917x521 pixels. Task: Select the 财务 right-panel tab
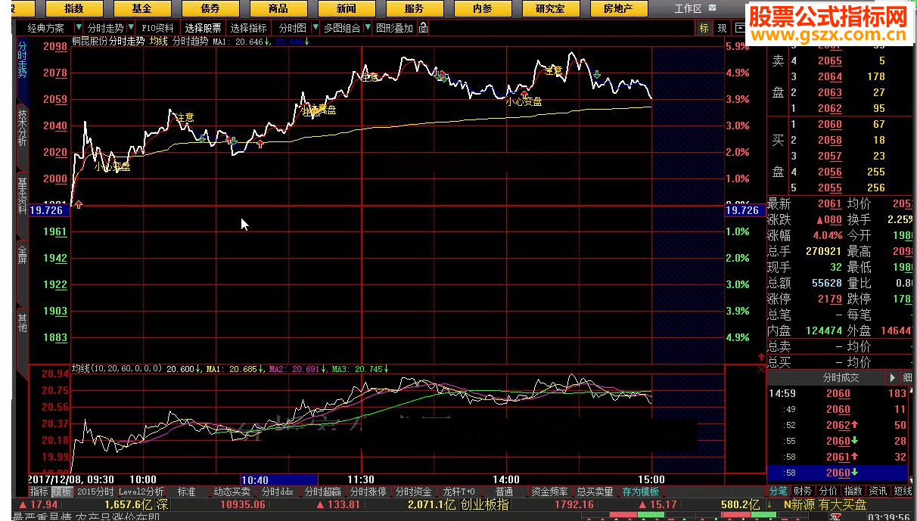[x=804, y=492]
